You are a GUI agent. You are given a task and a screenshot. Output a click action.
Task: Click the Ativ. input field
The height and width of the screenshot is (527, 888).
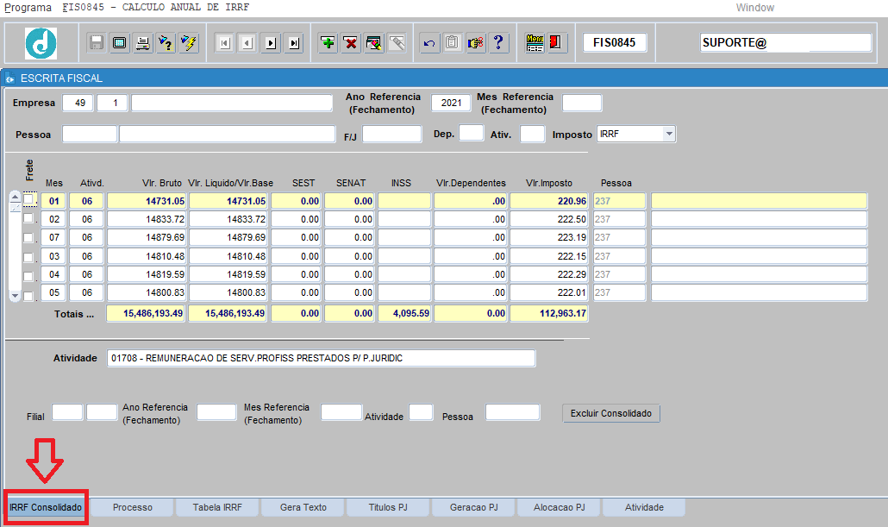pyautogui.click(x=532, y=134)
